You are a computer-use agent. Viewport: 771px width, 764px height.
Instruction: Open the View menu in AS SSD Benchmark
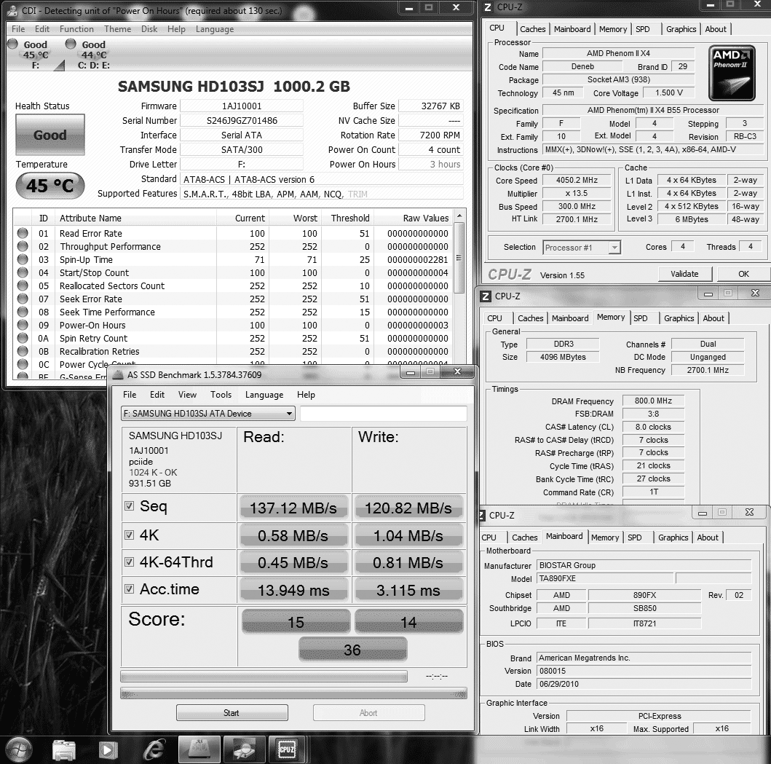[x=187, y=395]
